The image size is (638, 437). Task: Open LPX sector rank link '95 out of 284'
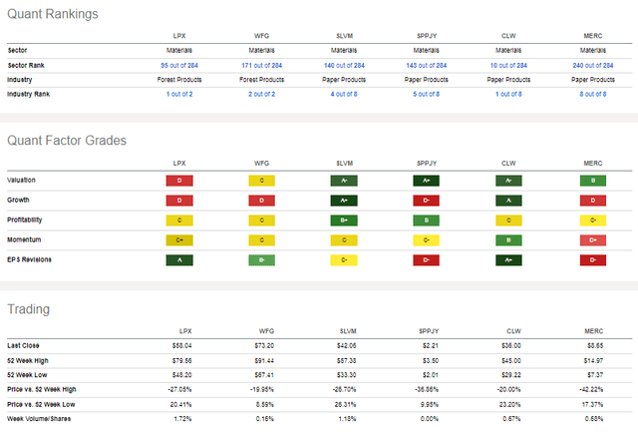pos(179,65)
